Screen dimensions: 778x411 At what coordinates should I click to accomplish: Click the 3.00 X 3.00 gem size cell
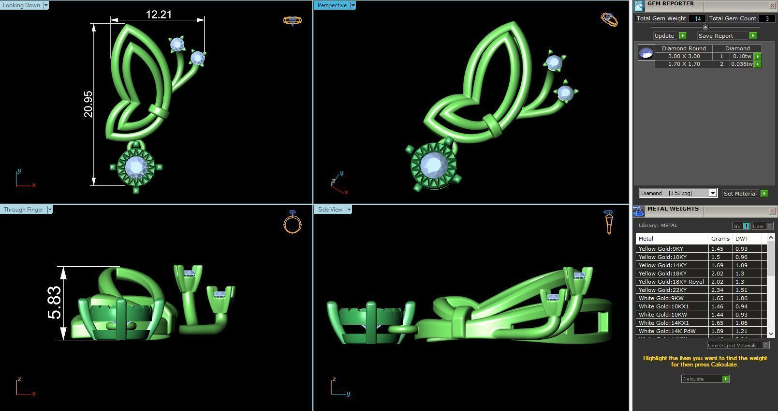click(x=684, y=56)
